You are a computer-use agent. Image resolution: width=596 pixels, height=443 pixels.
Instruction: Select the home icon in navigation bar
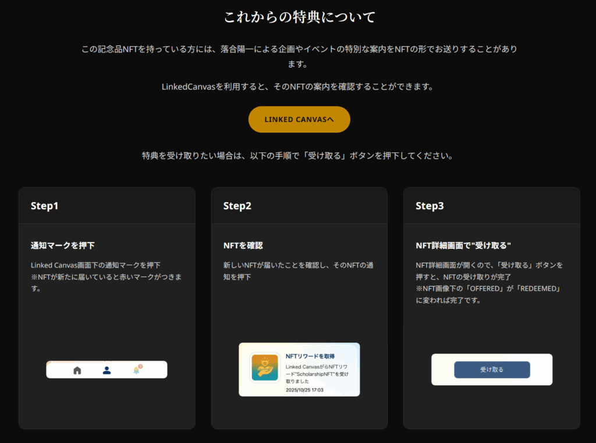pyautogui.click(x=77, y=370)
